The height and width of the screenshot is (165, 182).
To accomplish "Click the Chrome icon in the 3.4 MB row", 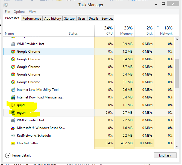I will point(13,59).
